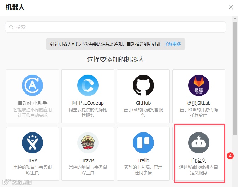The image size is (238, 187).
Task: Click the heading 选择要添加的机器人
Action: click(x=115, y=59)
